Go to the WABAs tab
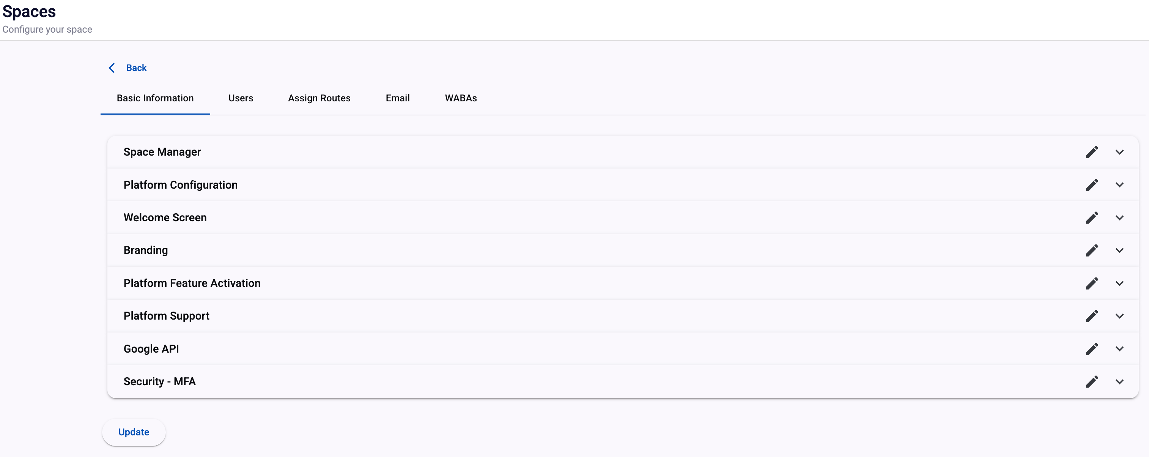The image size is (1149, 457). tap(460, 98)
